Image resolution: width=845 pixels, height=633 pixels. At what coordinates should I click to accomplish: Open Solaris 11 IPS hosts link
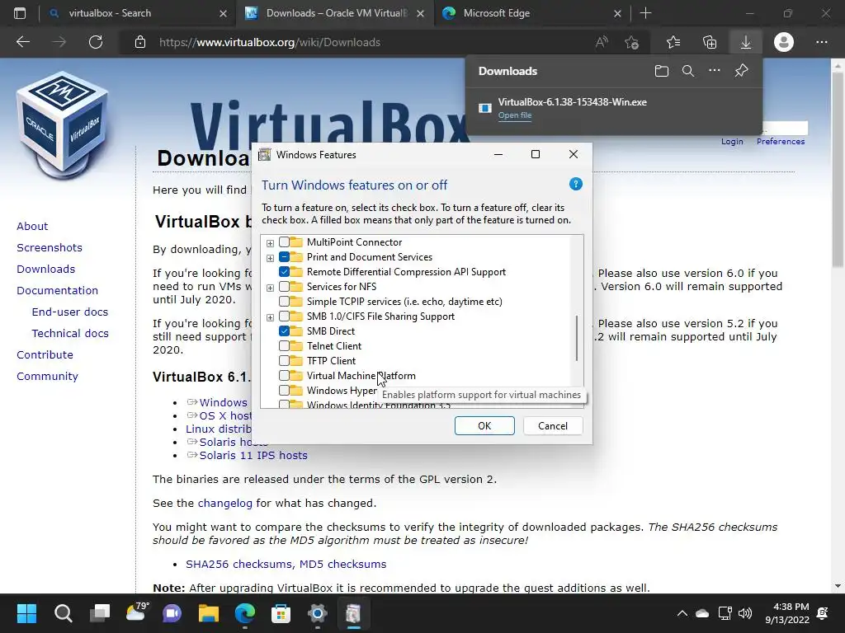(x=253, y=455)
